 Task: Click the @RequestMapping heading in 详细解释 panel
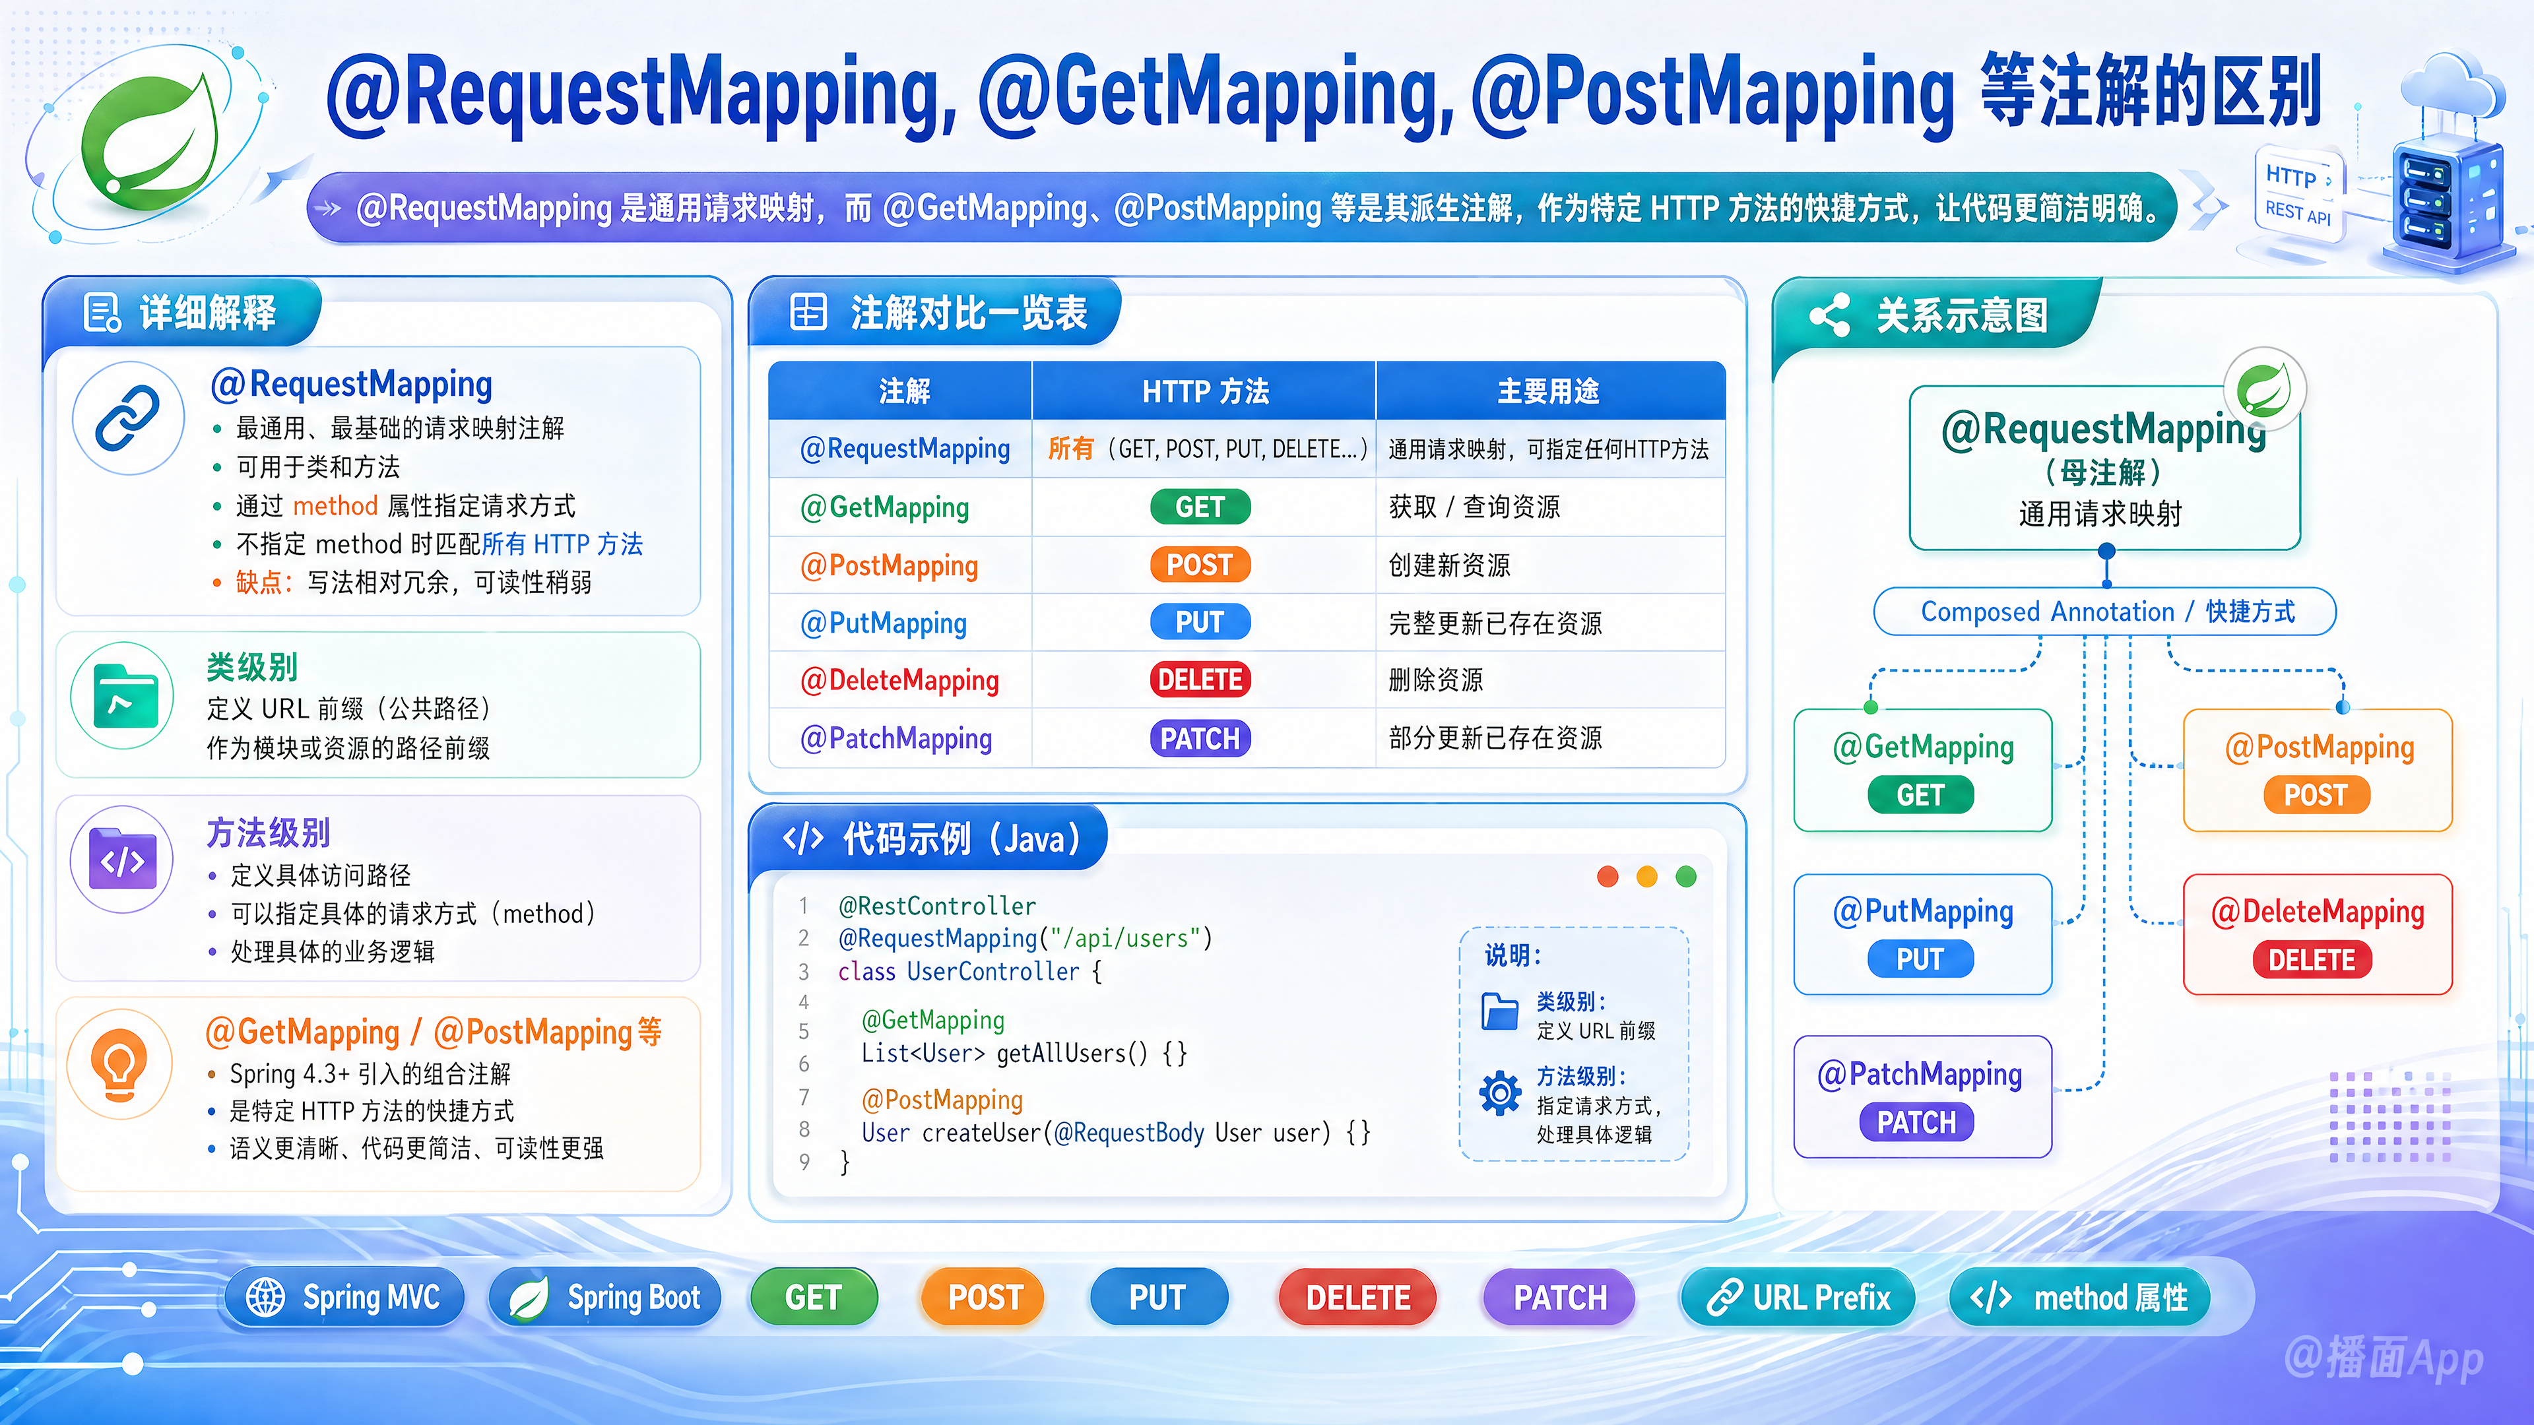[x=351, y=383]
